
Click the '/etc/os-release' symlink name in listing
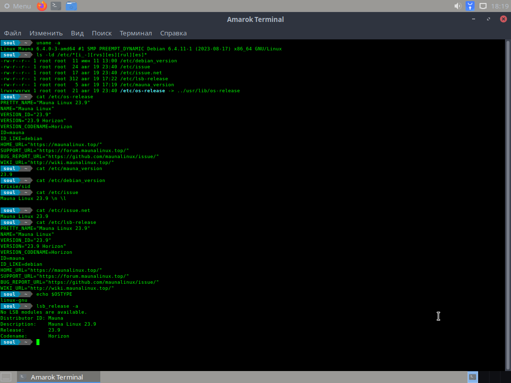tap(143, 91)
